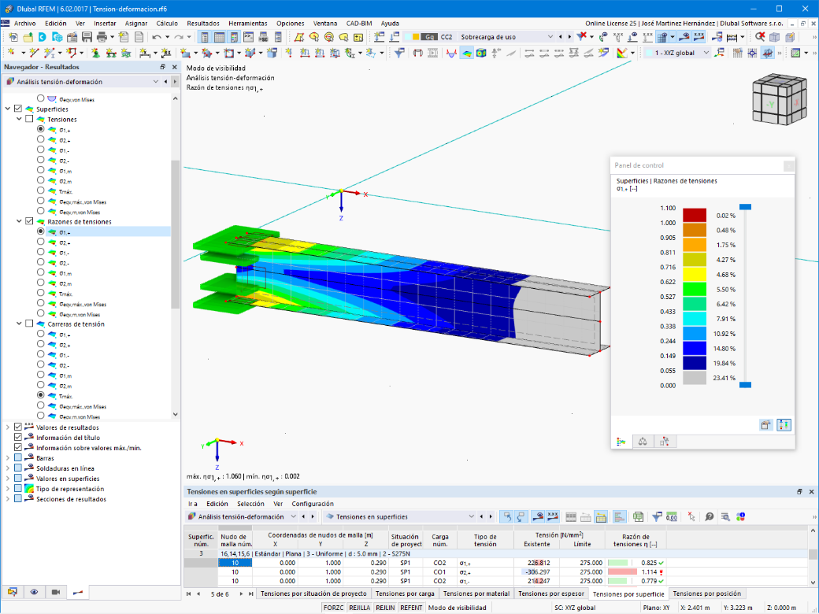Open the Análisis tensión-deformación navigator dropdown

156,82
